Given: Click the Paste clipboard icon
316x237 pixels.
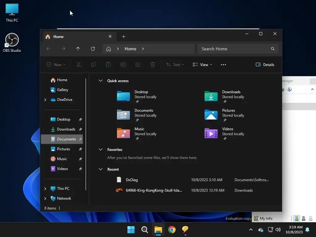Looking at the screenshot, I should (x=108, y=64).
